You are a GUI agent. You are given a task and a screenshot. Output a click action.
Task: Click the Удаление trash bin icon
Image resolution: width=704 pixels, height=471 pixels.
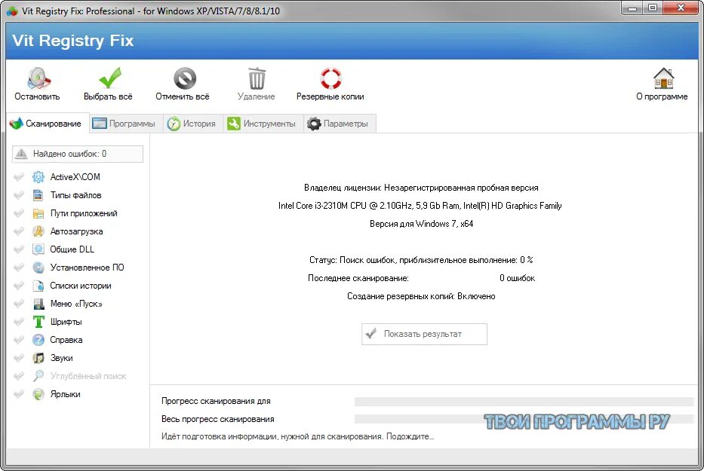point(257,78)
